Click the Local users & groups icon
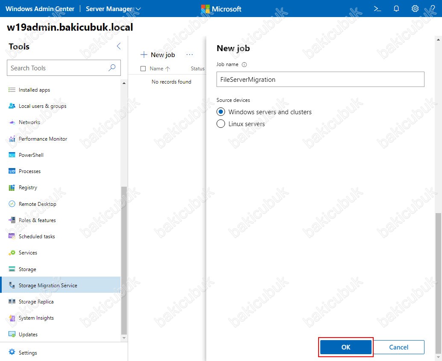Screen dimensions: 442x361 point(12,106)
